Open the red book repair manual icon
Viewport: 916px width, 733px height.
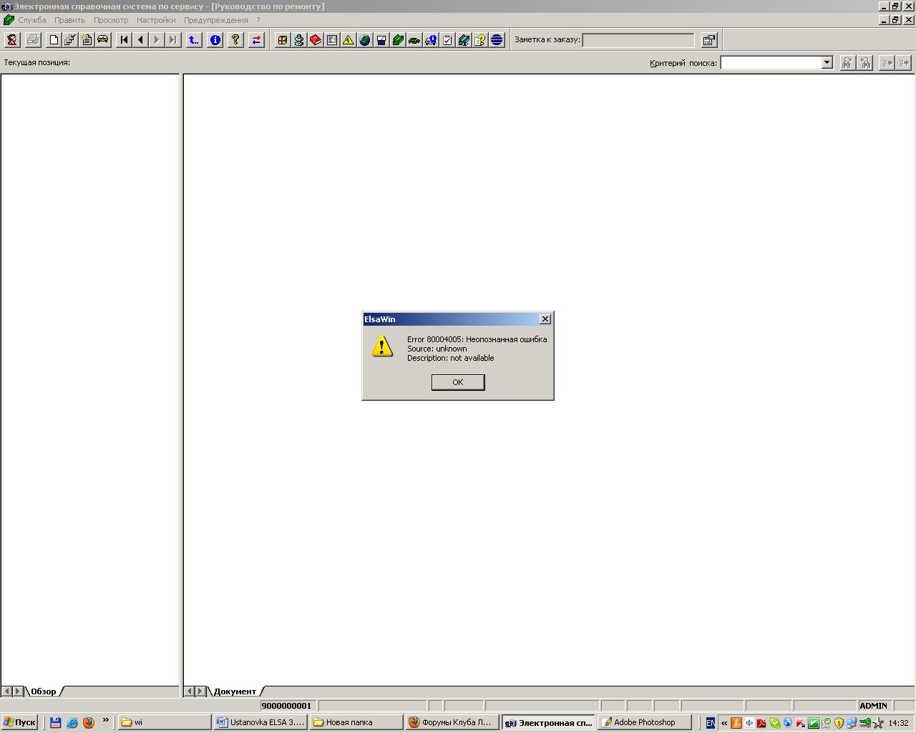316,40
